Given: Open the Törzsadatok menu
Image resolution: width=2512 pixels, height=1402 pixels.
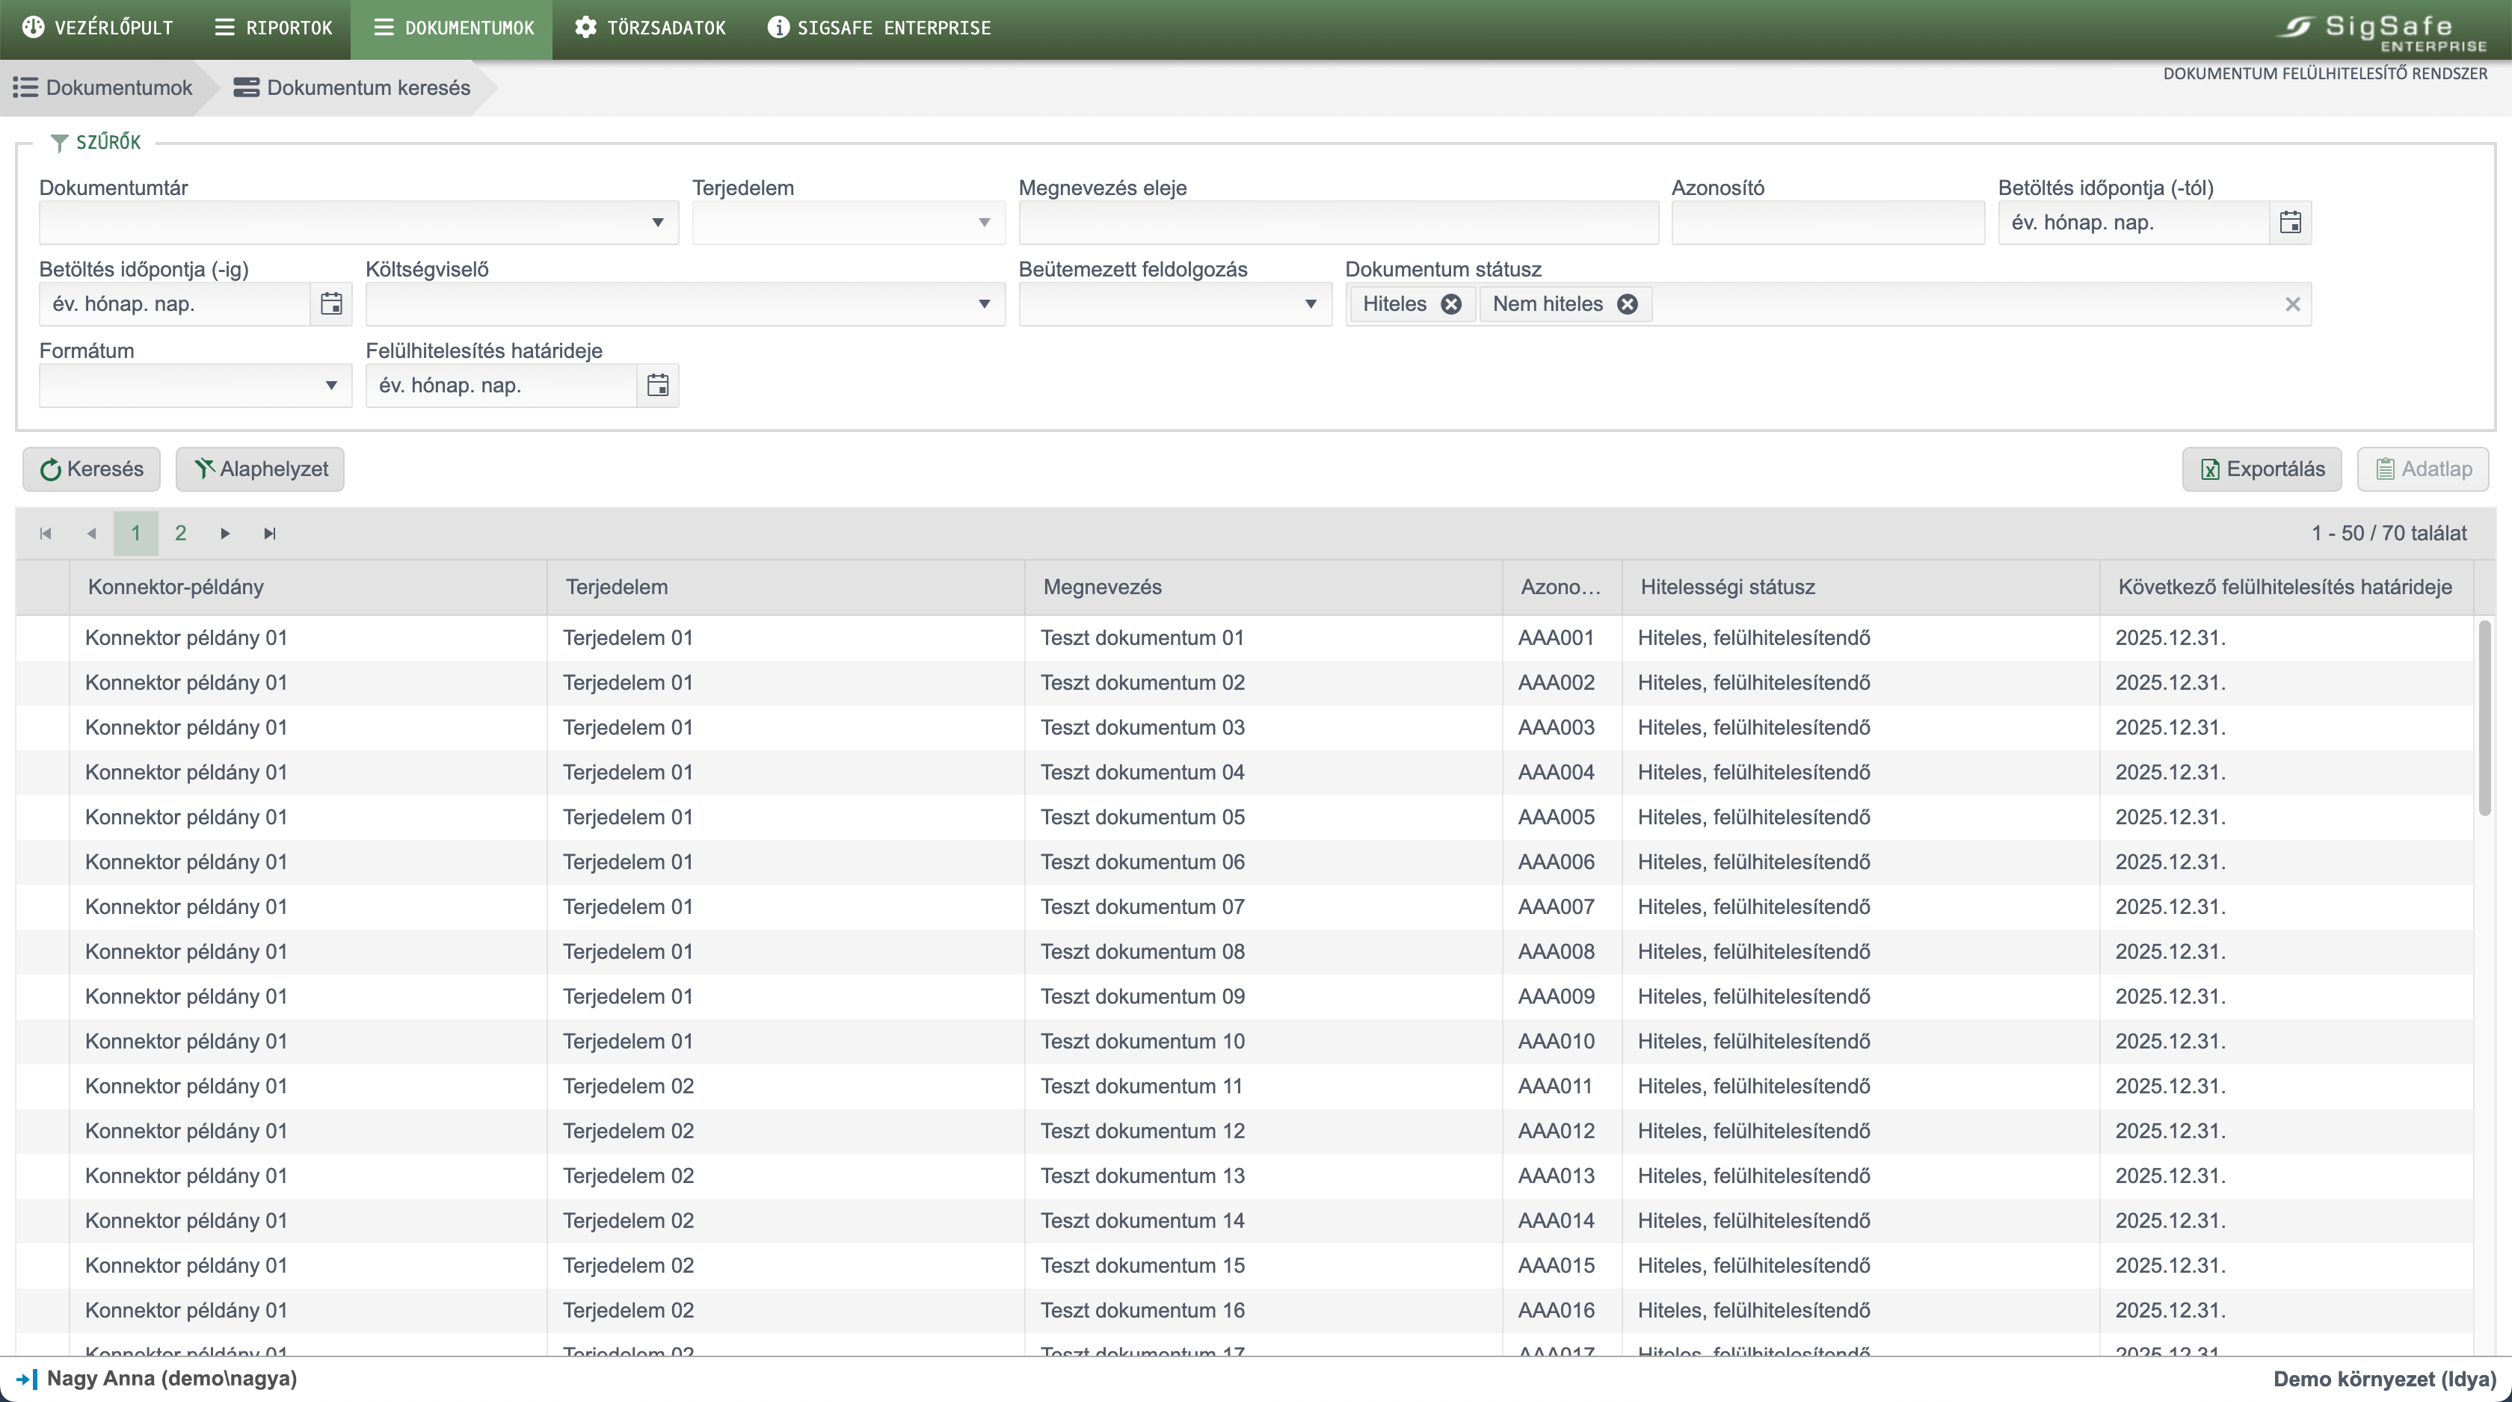Looking at the screenshot, I should 650,28.
